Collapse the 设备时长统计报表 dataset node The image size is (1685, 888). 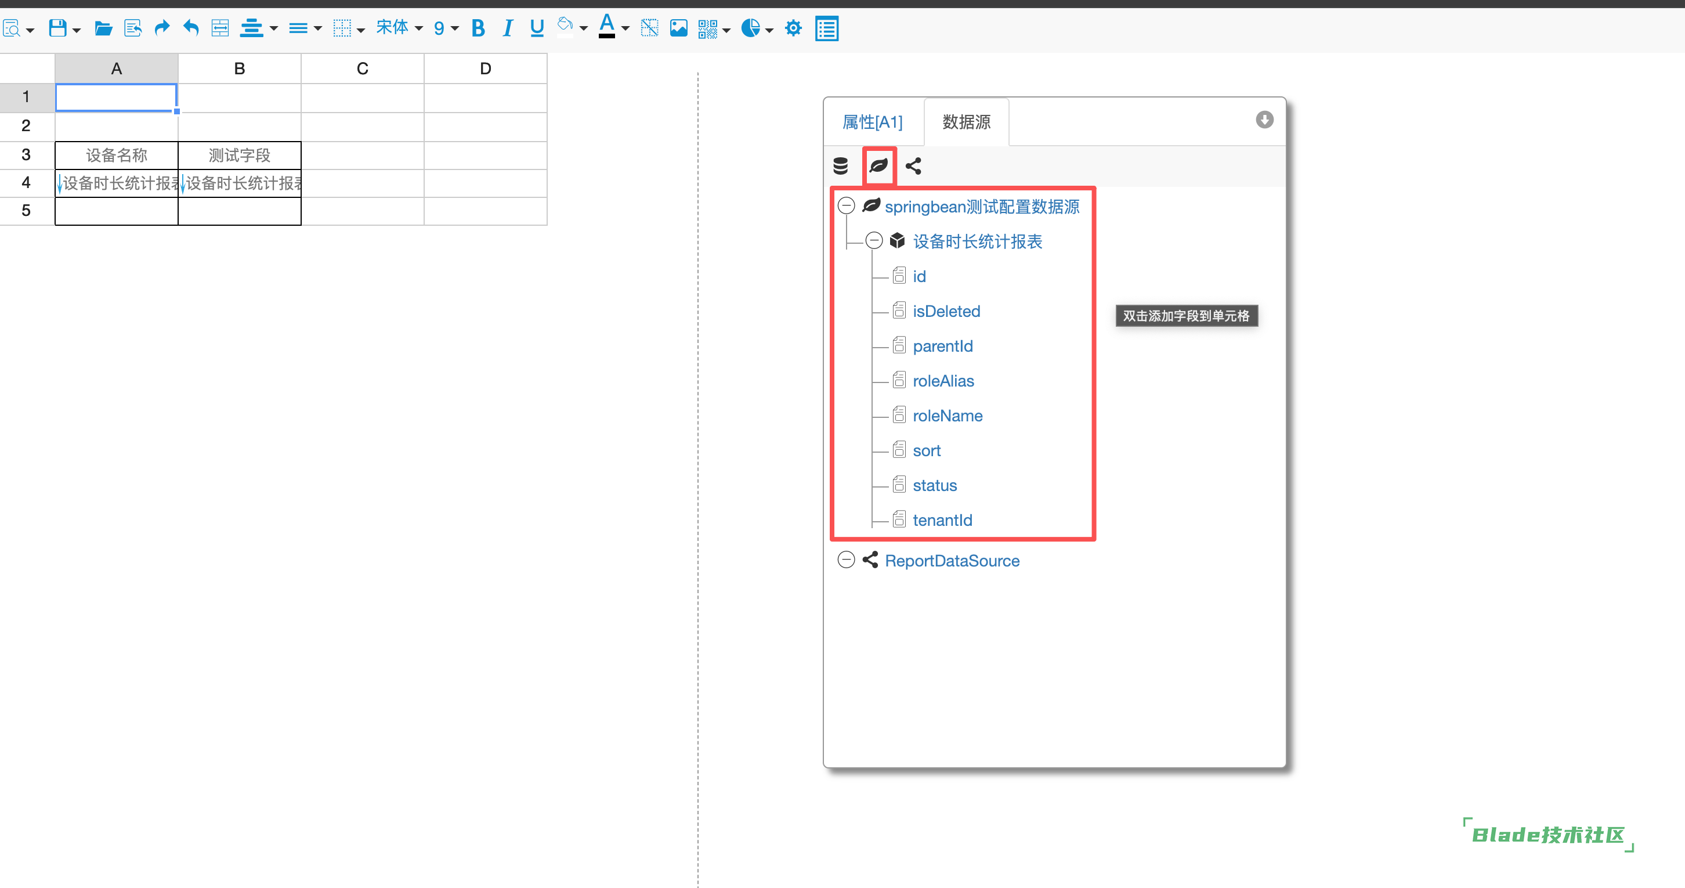coord(874,241)
